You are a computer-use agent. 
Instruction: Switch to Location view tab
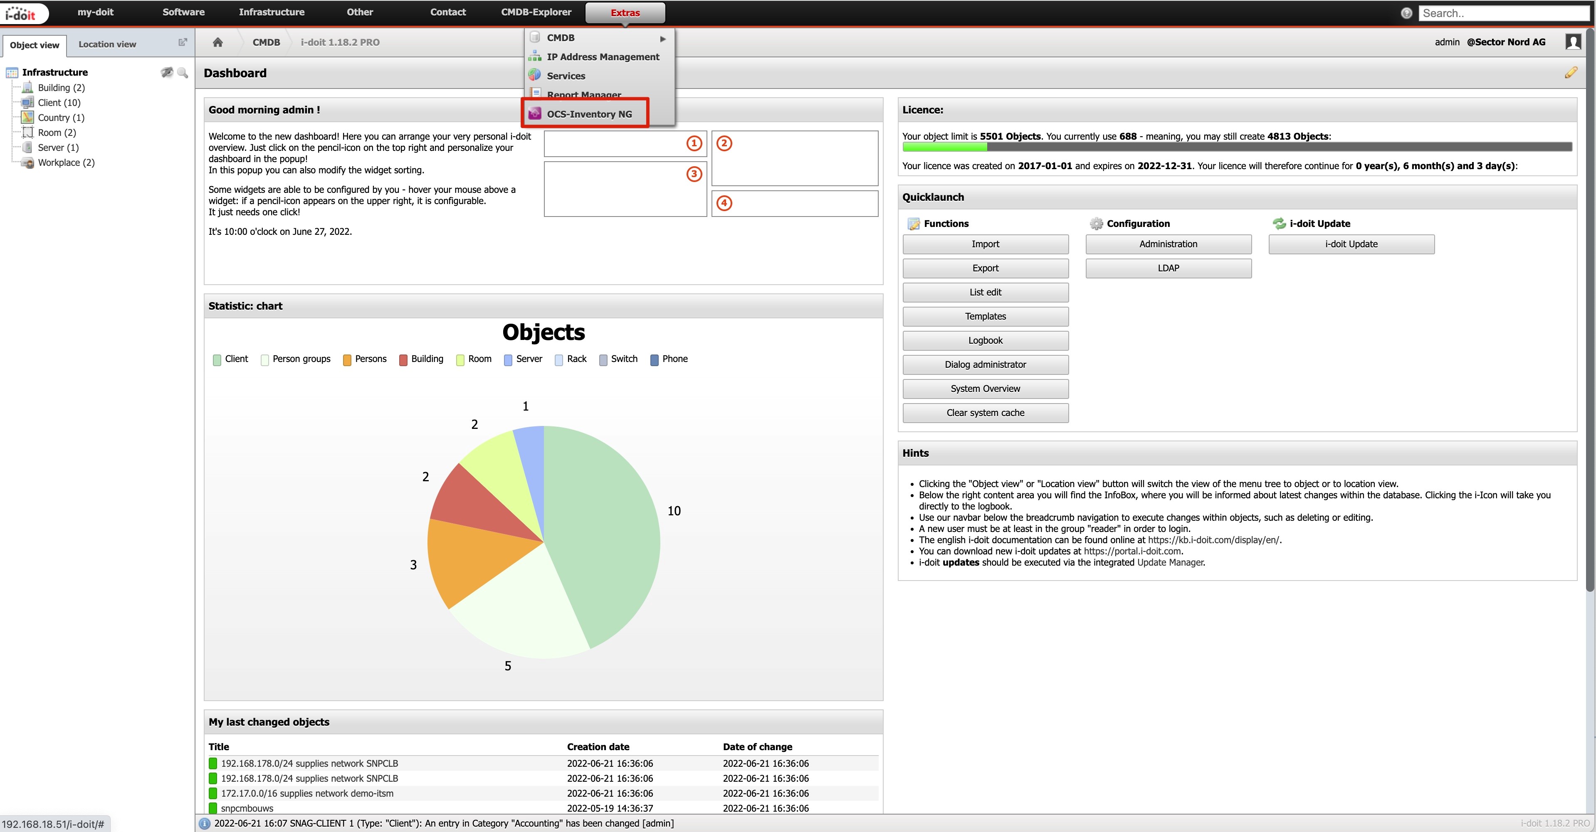point(107,44)
